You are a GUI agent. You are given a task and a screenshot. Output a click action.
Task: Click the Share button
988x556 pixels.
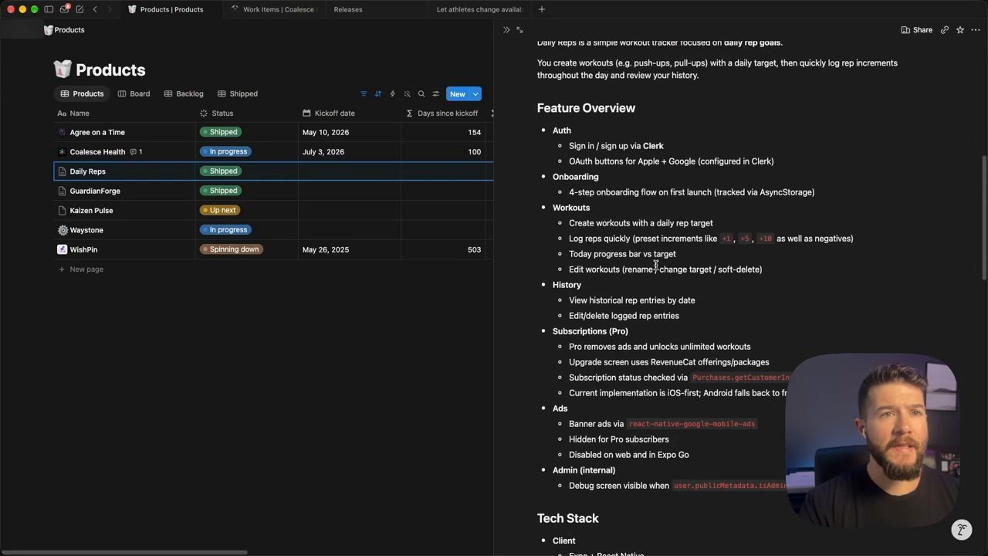coord(917,30)
